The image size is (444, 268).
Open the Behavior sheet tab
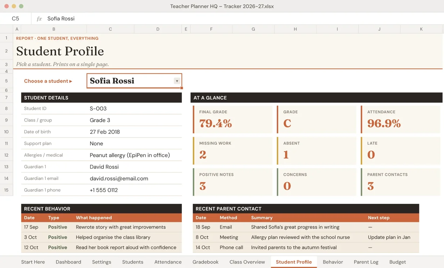(333, 262)
